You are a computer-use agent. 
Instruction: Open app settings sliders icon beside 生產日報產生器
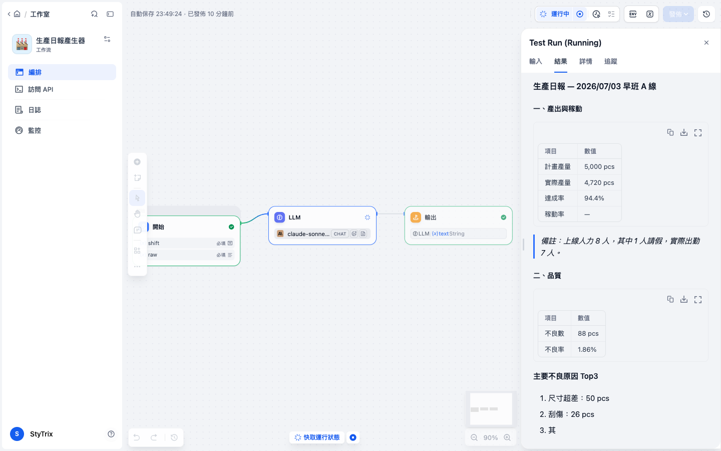pos(107,39)
